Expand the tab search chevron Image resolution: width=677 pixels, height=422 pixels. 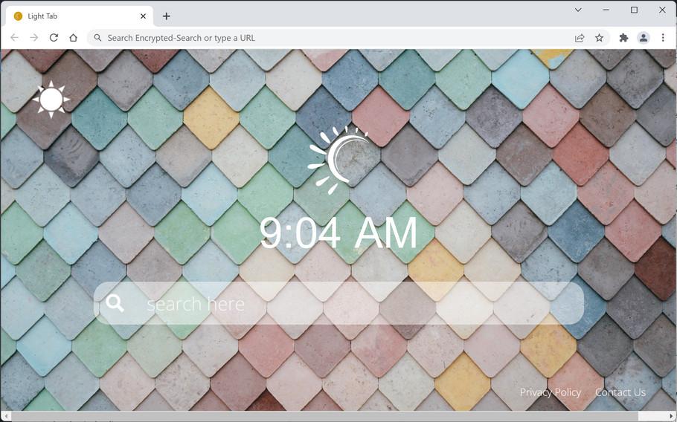point(578,10)
